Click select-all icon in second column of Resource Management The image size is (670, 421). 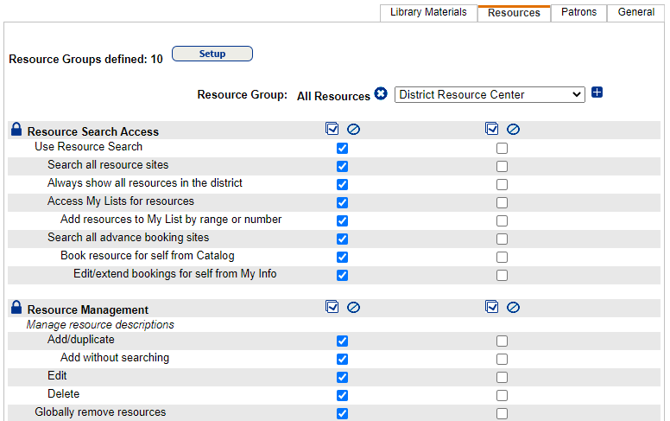click(x=492, y=307)
